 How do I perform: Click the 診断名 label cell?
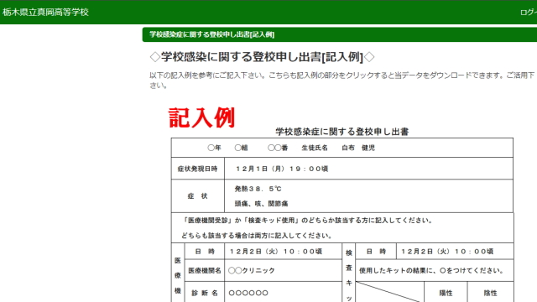205,293
